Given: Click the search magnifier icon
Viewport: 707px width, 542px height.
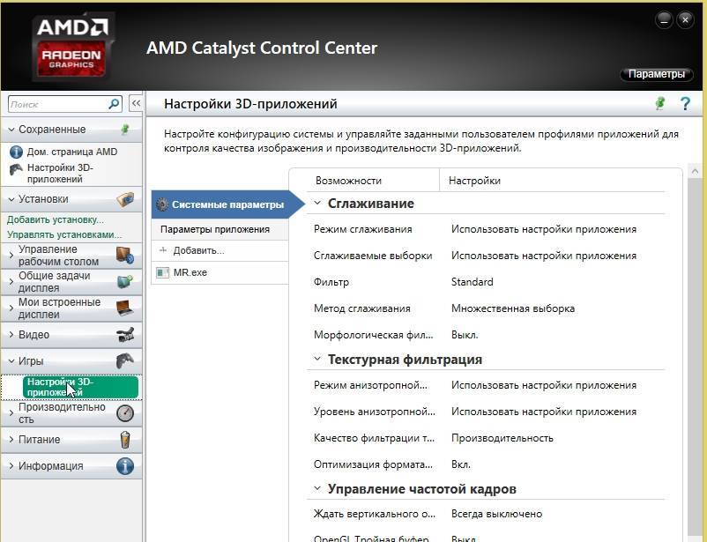Looking at the screenshot, I should click(114, 104).
